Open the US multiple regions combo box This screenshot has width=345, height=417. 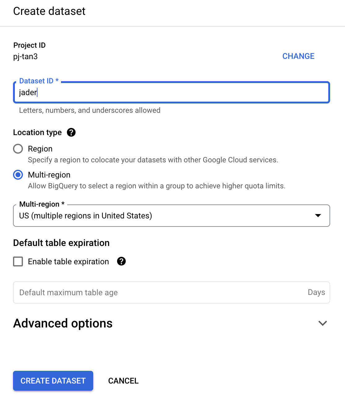point(172,216)
